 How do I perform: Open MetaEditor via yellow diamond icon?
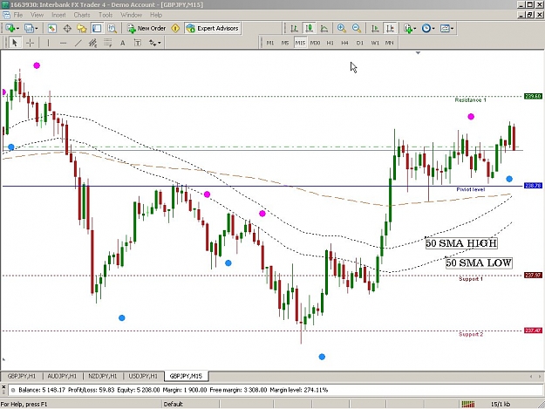click(x=175, y=28)
